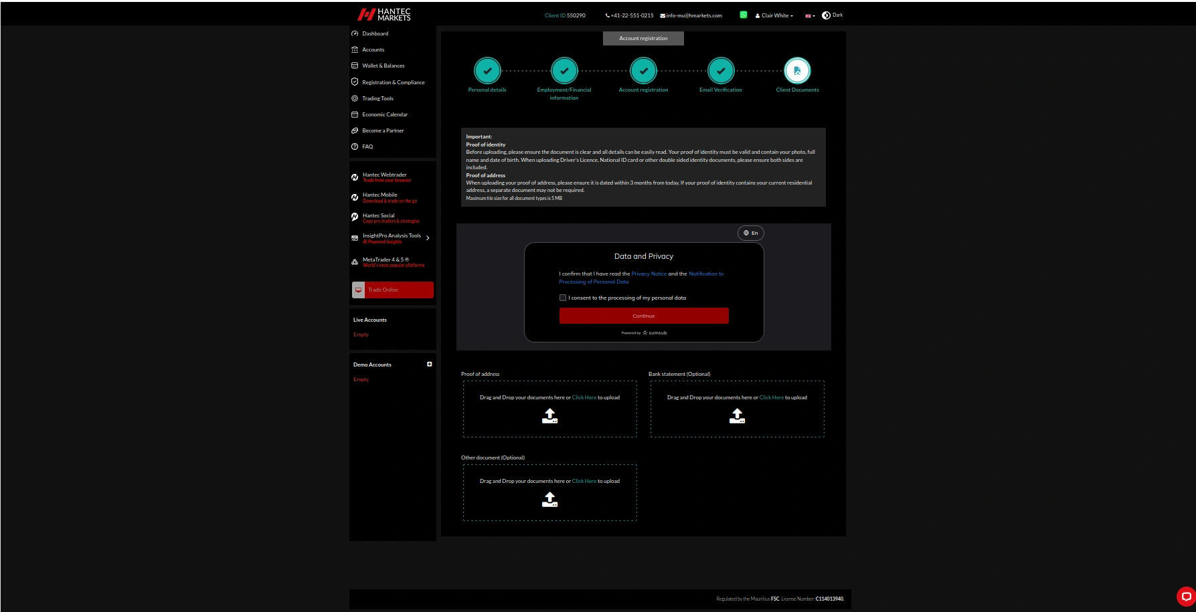Open Wallet & Balances
Image resolution: width=1196 pixels, height=612 pixels.
(384, 66)
